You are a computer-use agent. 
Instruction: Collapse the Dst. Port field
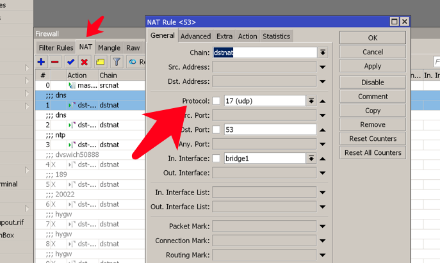coord(323,130)
